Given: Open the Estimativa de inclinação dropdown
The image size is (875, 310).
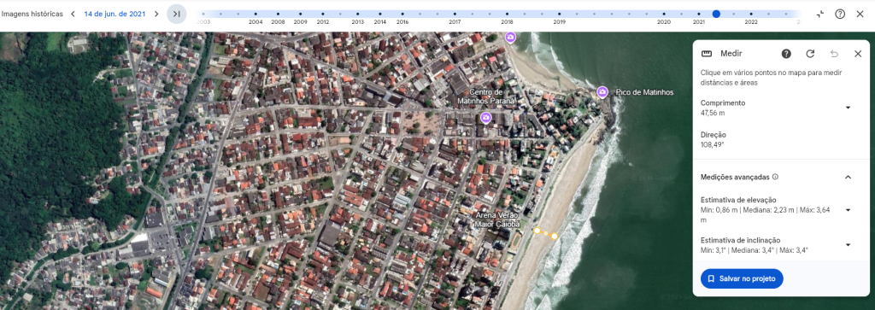Looking at the screenshot, I should [849, 245].
